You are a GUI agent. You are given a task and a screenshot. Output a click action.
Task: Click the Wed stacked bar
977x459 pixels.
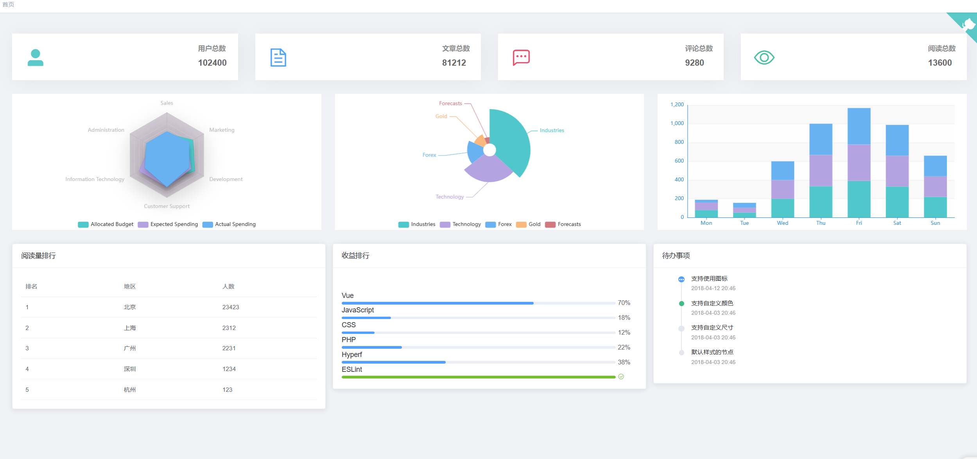tap(783, 189)
